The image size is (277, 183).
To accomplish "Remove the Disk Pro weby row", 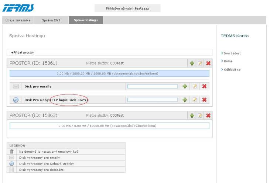I will (204, 100).
